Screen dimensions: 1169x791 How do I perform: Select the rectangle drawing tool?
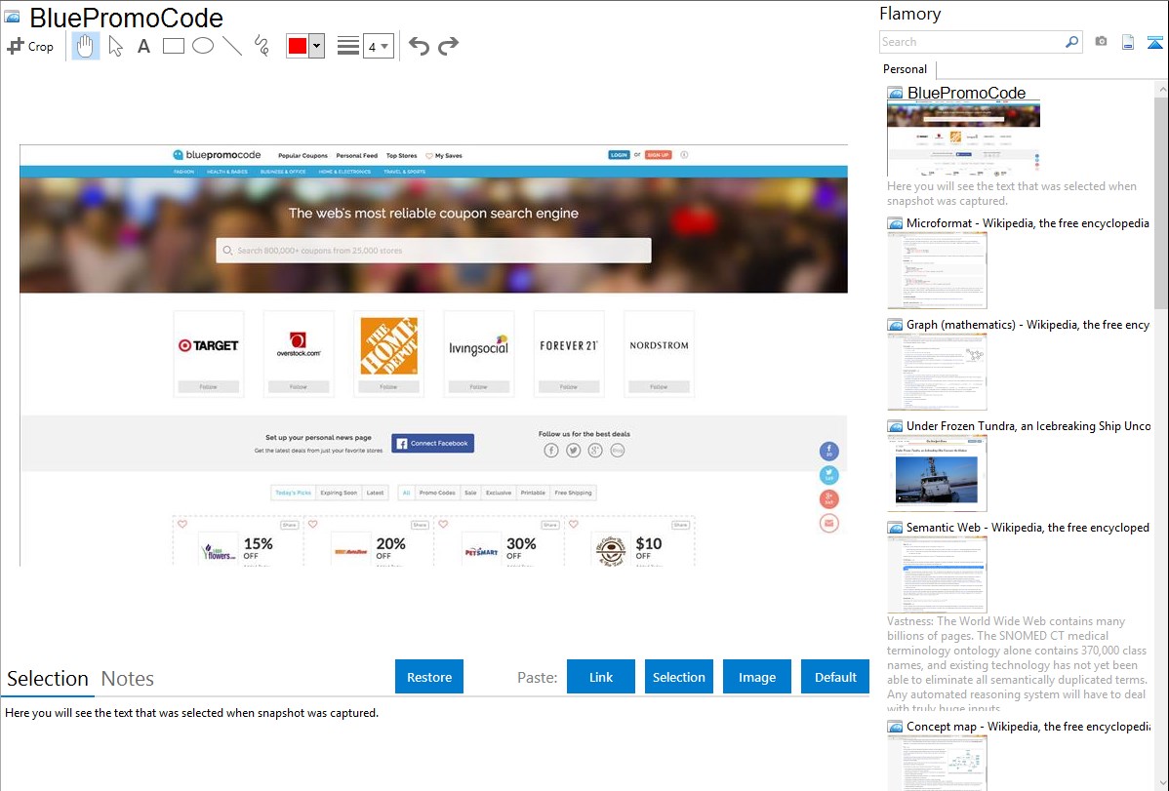173,46
